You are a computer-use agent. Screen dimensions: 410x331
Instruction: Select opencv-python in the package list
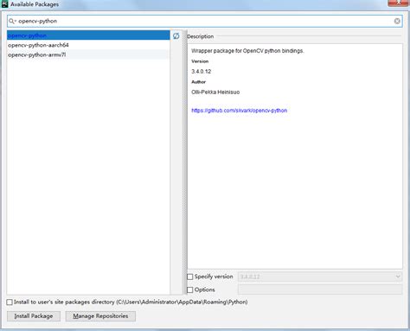click(88, 35)
